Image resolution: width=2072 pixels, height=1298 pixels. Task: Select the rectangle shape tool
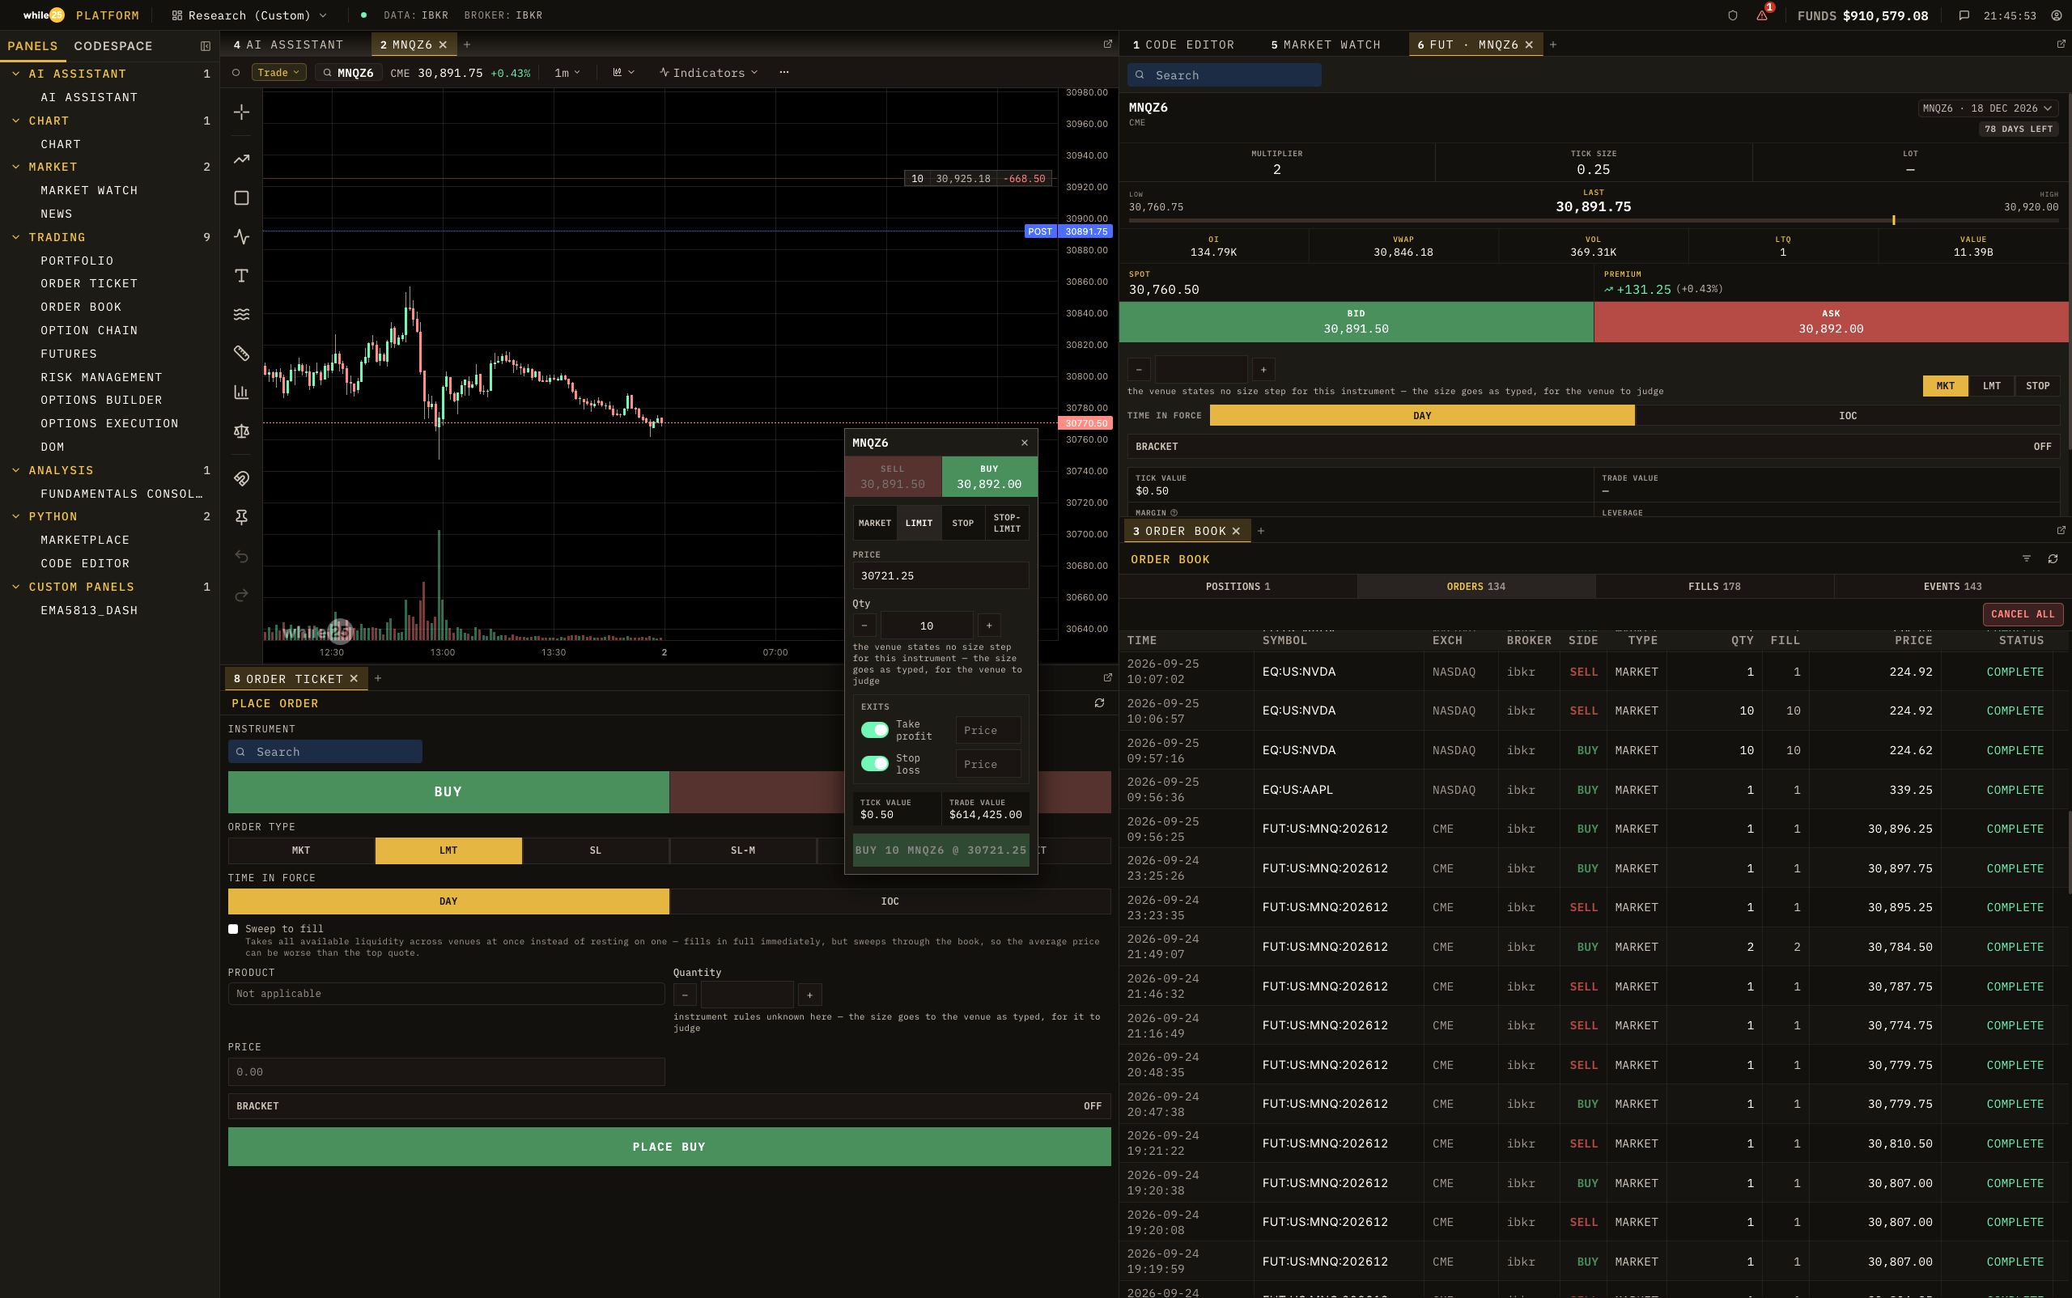click(241, 198)
